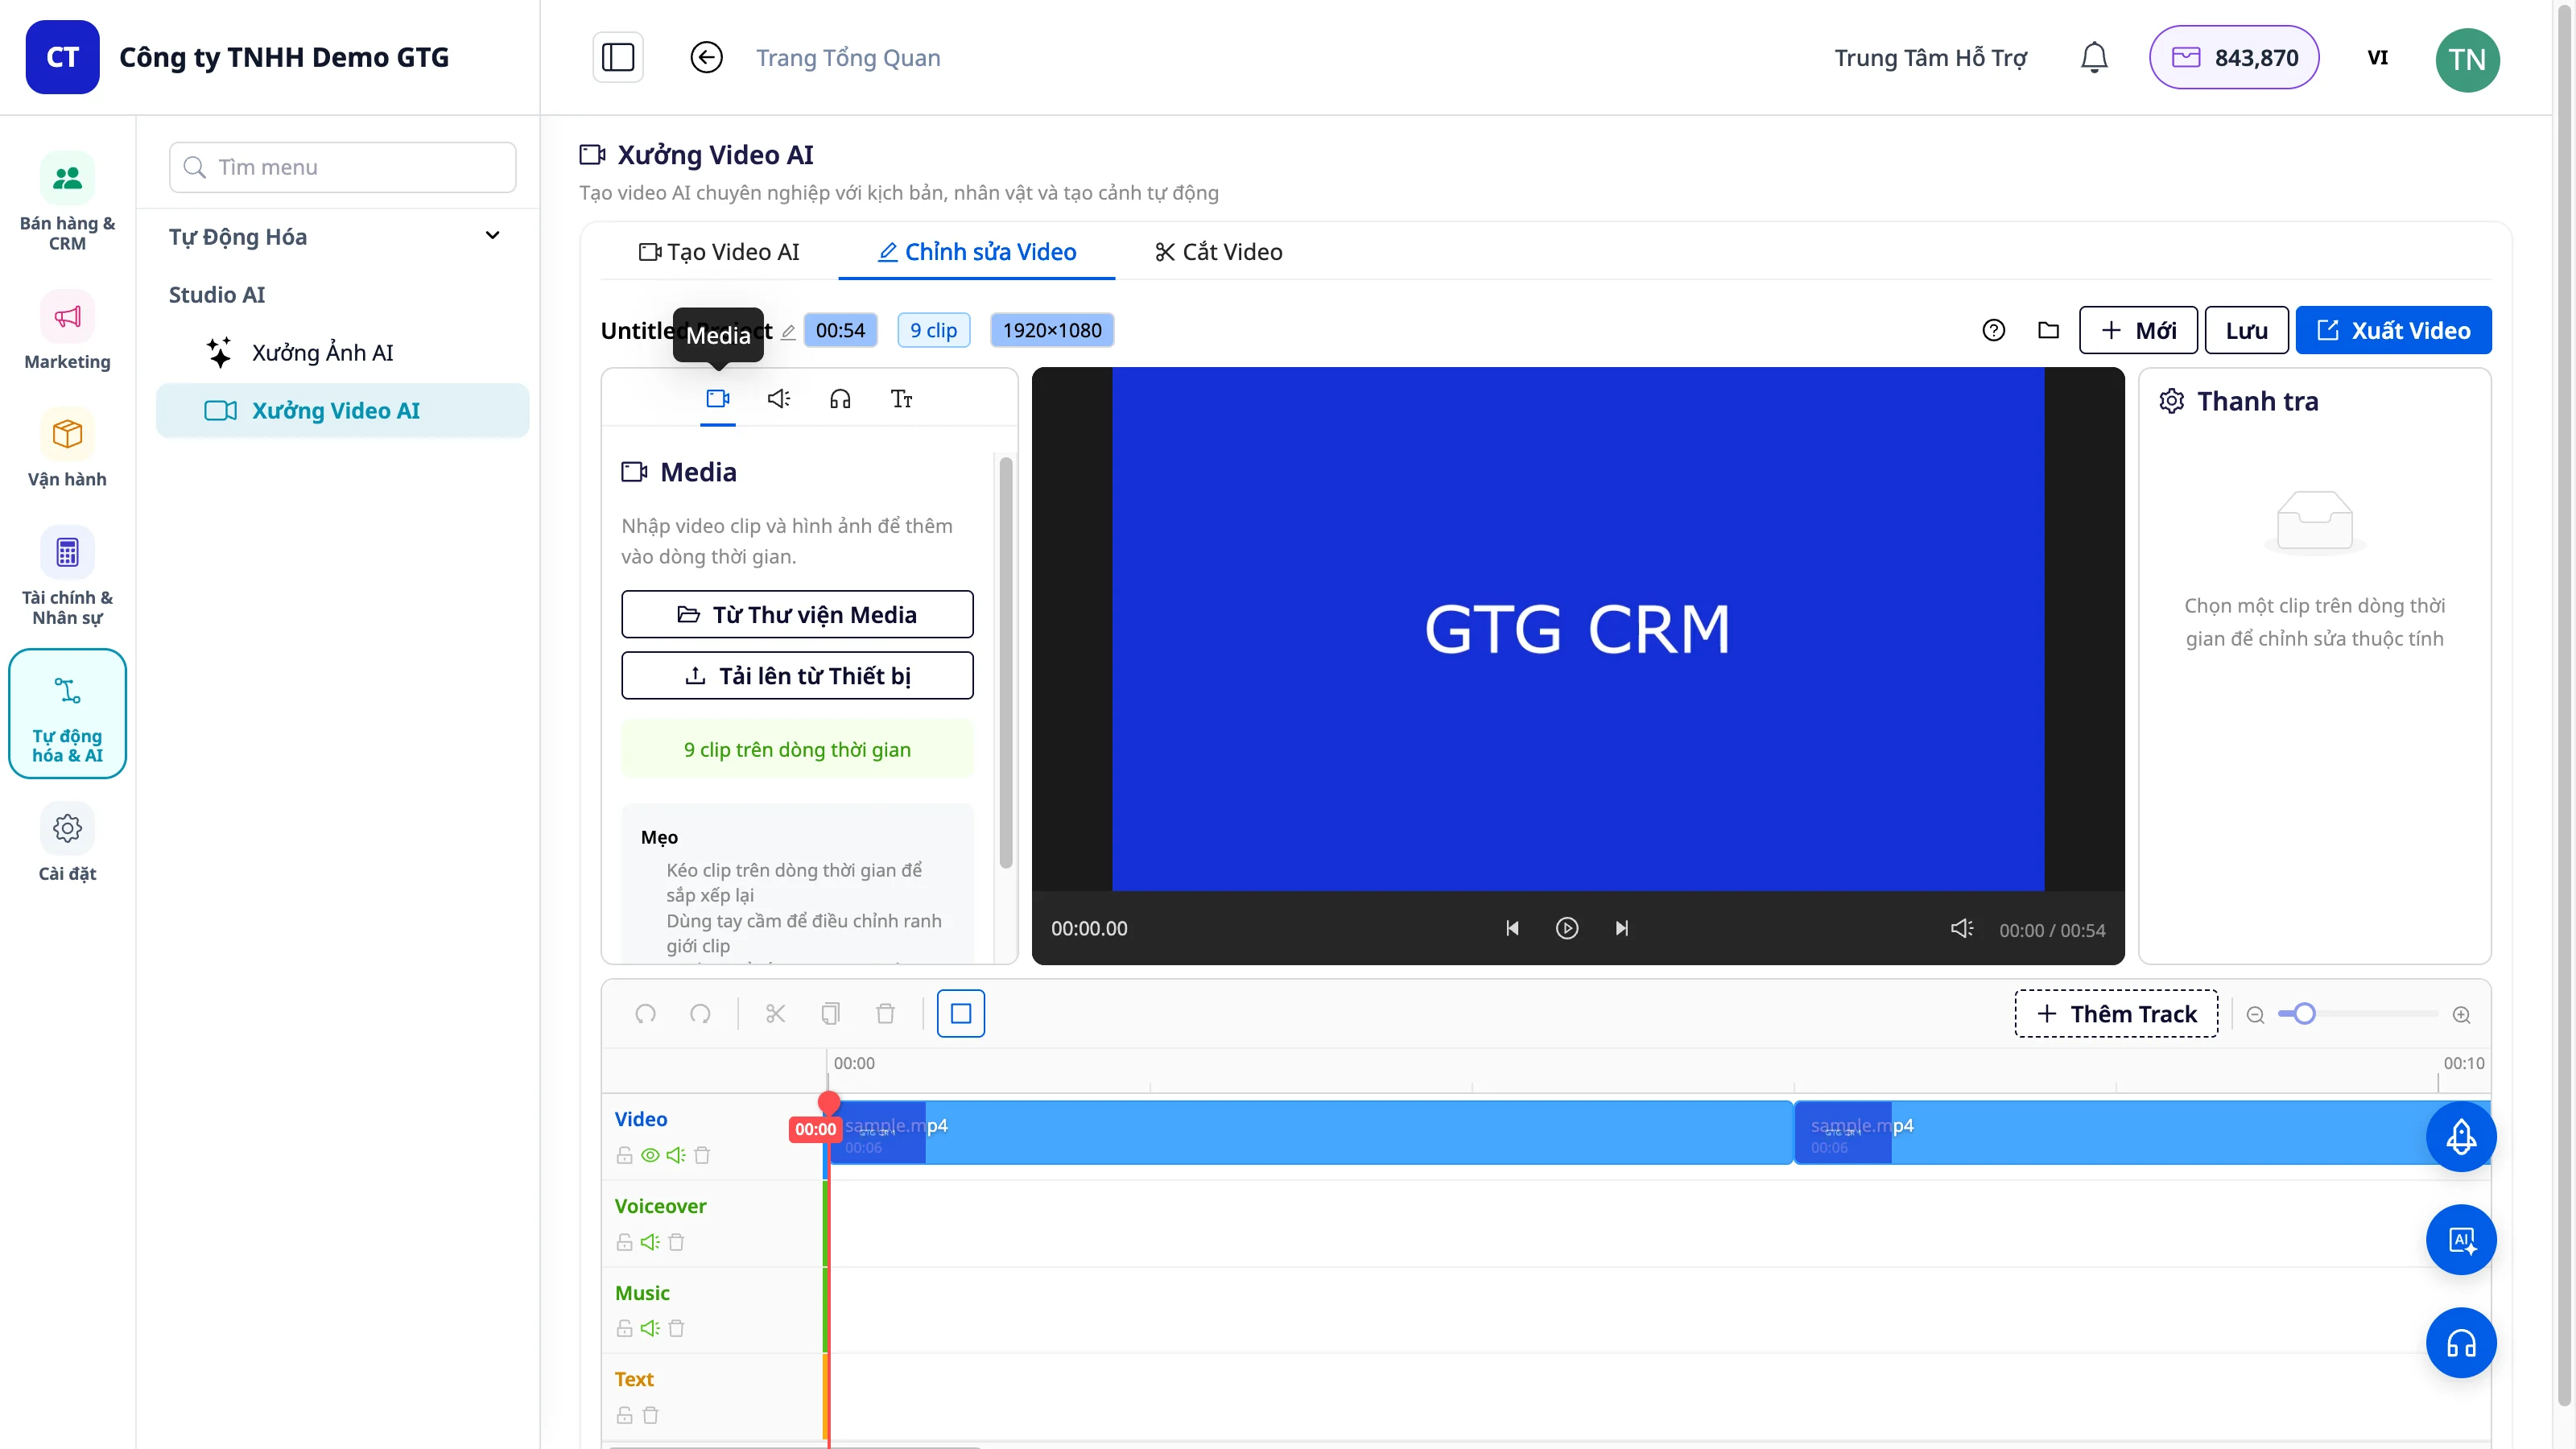Click the undo arrow in timeline toolbar

[x=645, y=1014]
